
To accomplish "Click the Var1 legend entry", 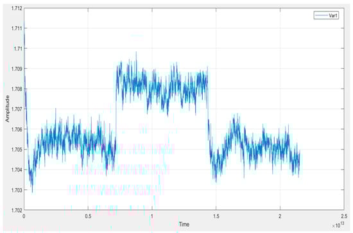I will 326,15.
